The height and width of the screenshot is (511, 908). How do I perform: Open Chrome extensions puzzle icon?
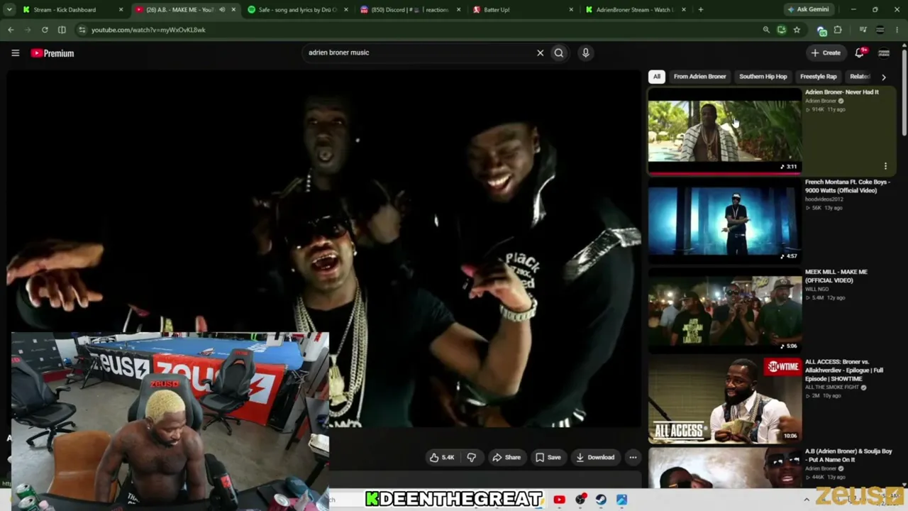coord(838,30)
